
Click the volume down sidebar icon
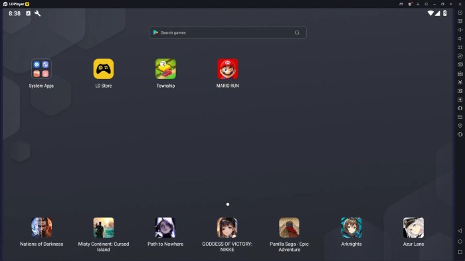tap(460, 39)
